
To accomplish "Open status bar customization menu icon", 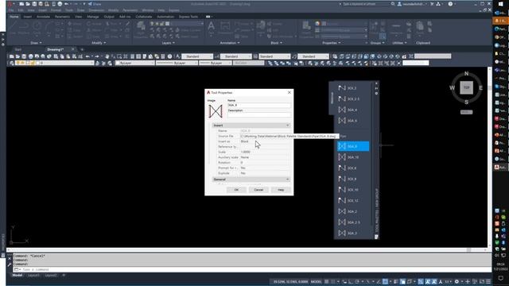I will pyautogui.click(x=488, y=282).
